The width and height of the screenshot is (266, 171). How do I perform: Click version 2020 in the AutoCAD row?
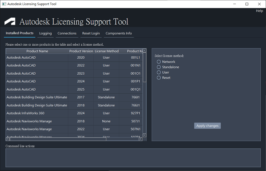click(x=81, y=58)
